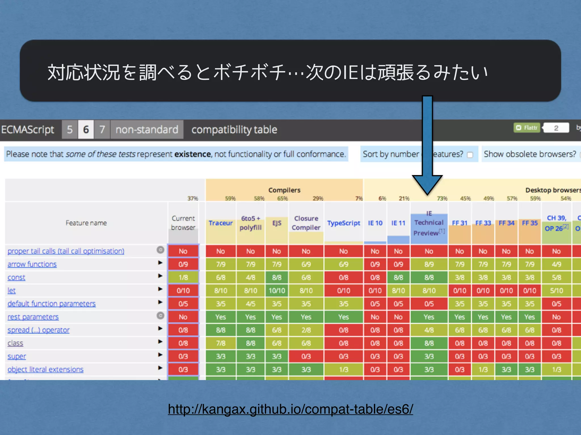Click the FF 35 column header
The width and height of the screenshot is (581, 435).
(x=530, y=223)
